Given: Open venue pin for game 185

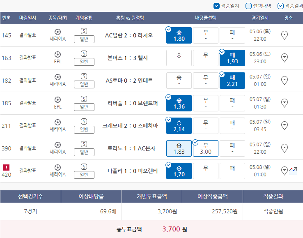Looking at the screenshot, I should tap(285, 103).
